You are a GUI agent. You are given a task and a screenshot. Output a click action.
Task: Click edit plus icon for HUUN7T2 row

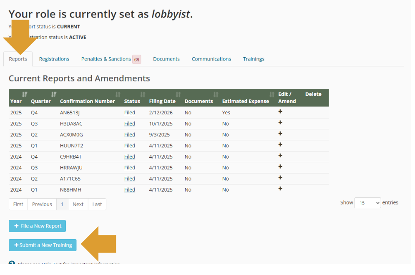[x=280, y=145]
